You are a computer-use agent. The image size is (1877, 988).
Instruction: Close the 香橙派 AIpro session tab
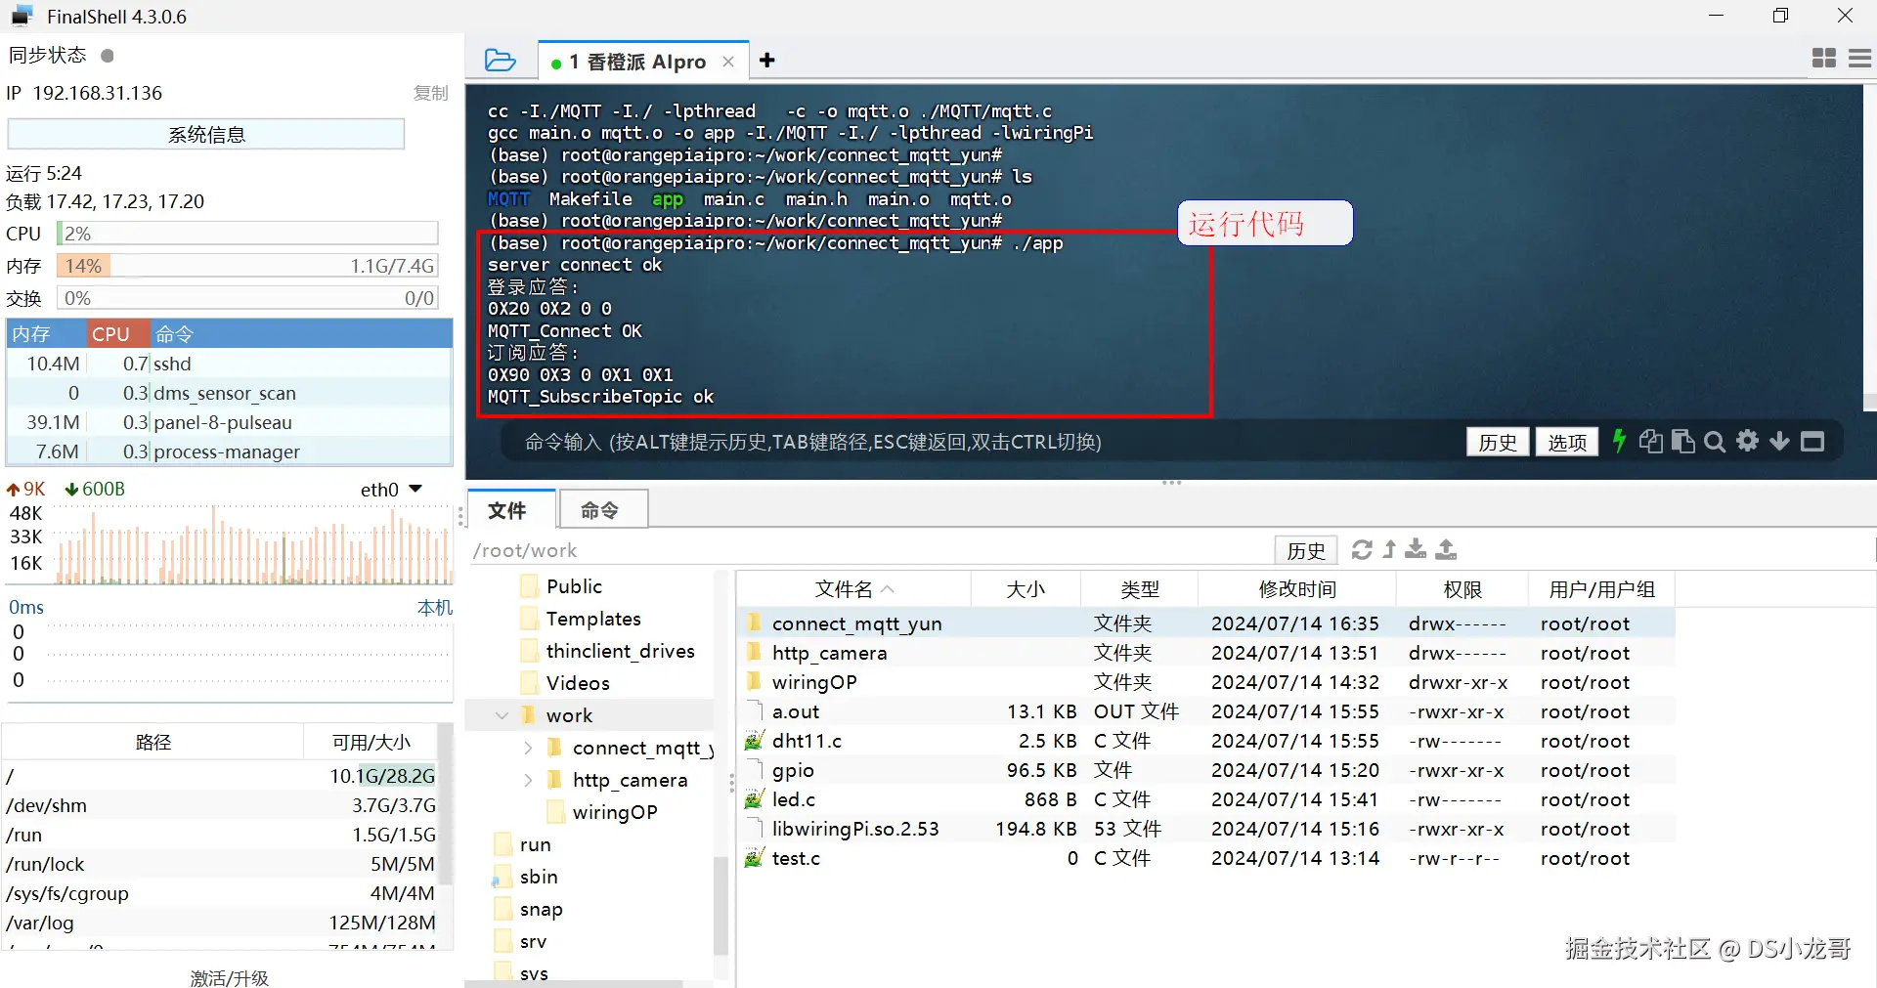point(728,62)
